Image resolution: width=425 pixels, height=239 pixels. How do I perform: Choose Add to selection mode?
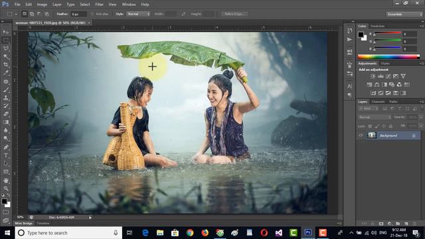(x=32, y=14)
